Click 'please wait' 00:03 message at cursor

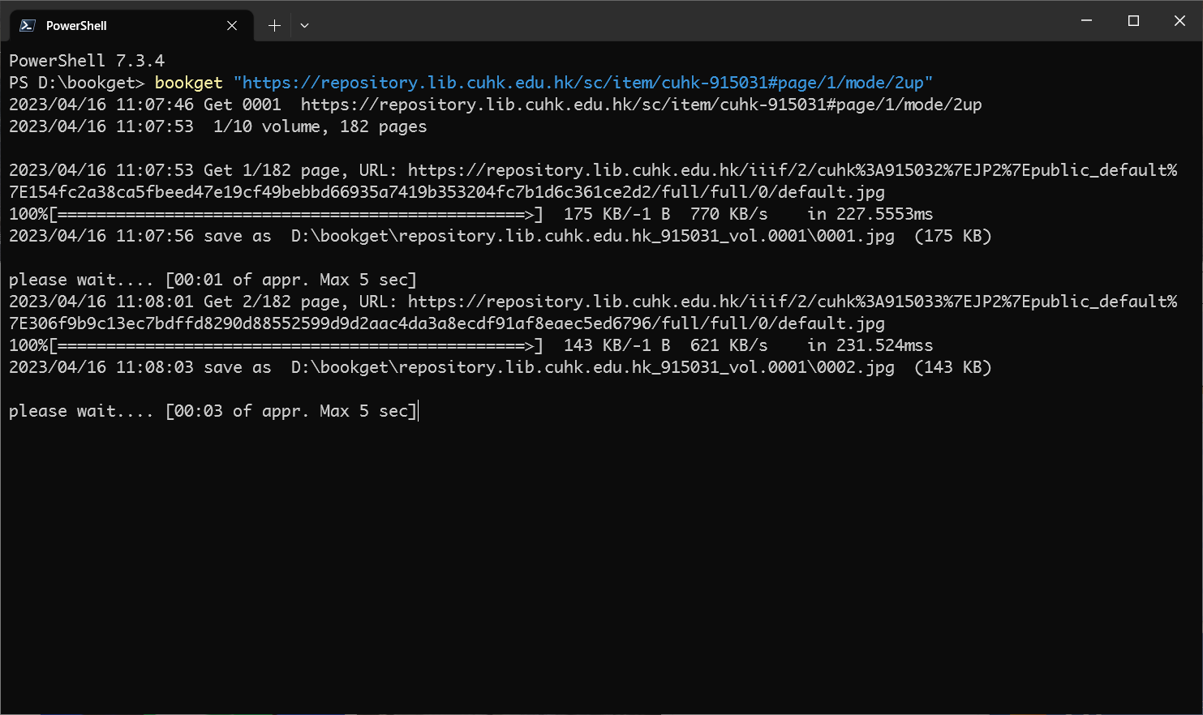point(213,411)
